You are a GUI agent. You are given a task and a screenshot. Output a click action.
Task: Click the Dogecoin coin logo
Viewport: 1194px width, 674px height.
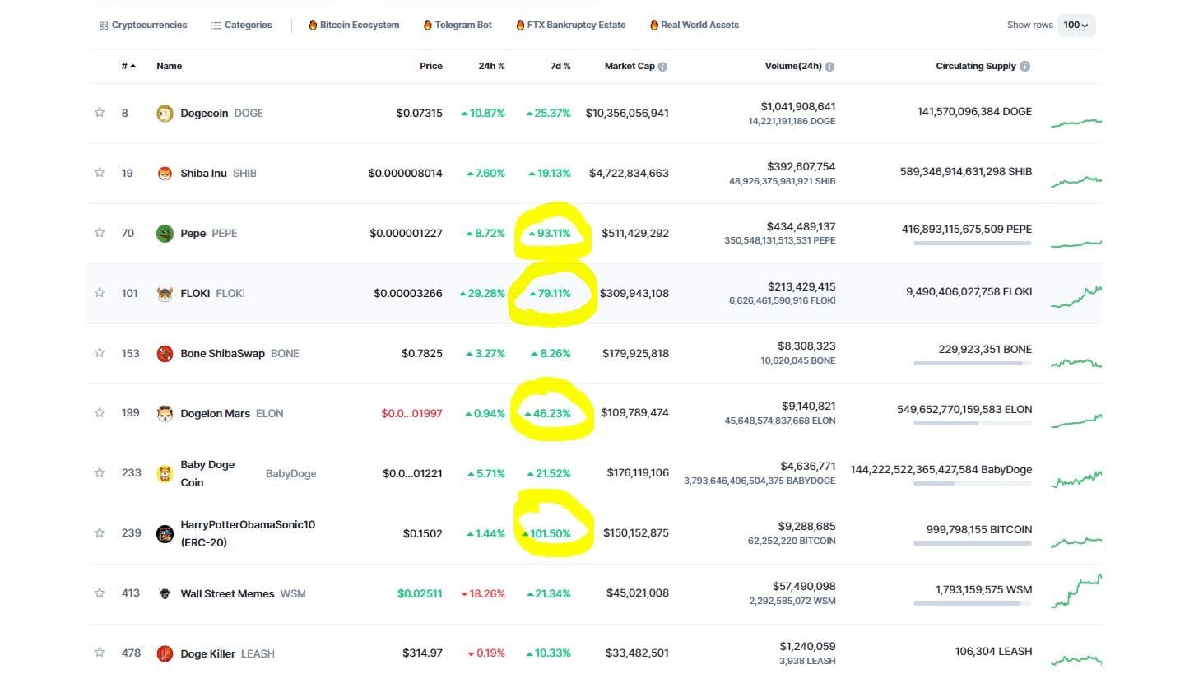165,113
